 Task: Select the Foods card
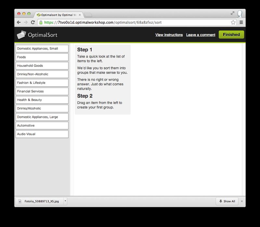coord(42,57)
